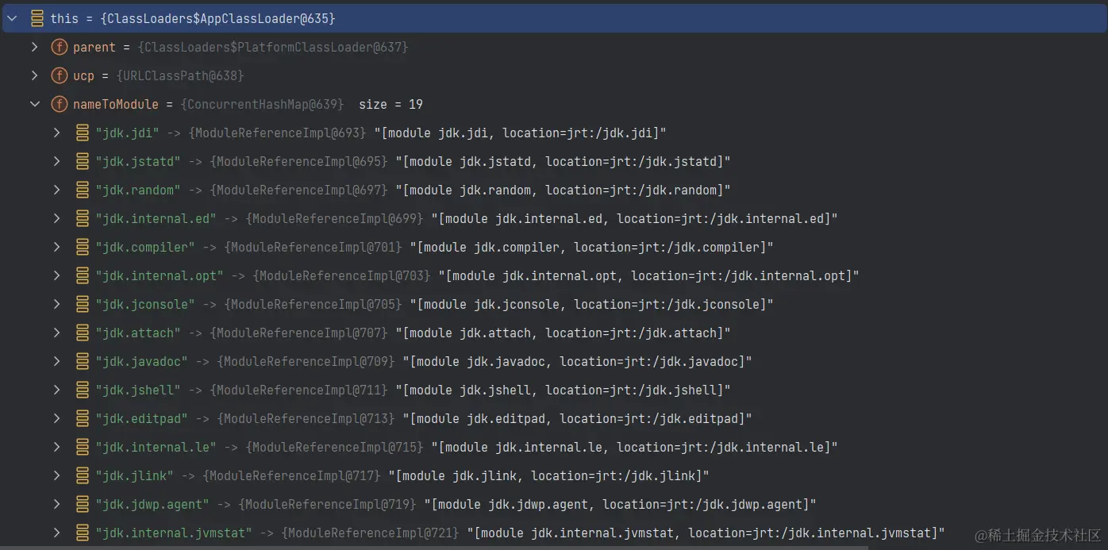Click the entry icon of "jdk.internal.ed"
Viewport: 1108px width, 550px height.
pyautogui.click(x=82, y=218)
